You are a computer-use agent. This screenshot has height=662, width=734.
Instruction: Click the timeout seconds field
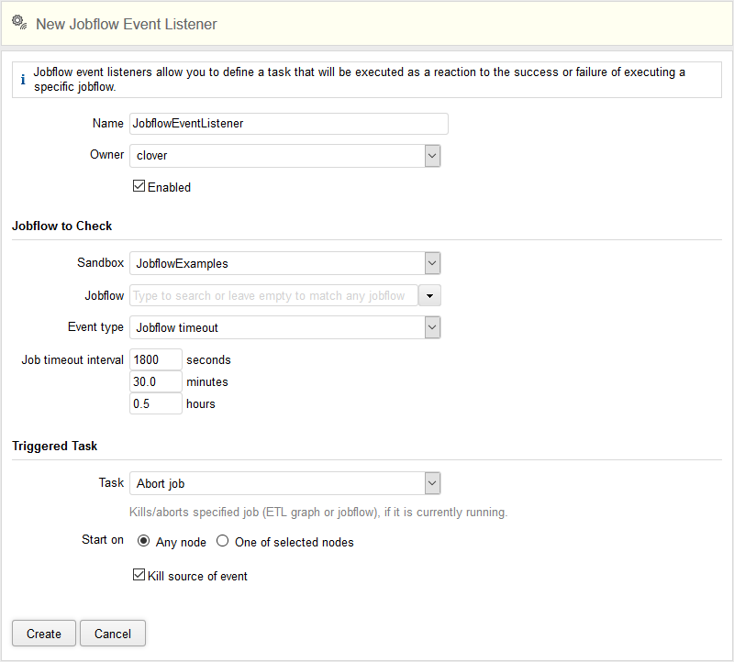[x=156, y=359]
